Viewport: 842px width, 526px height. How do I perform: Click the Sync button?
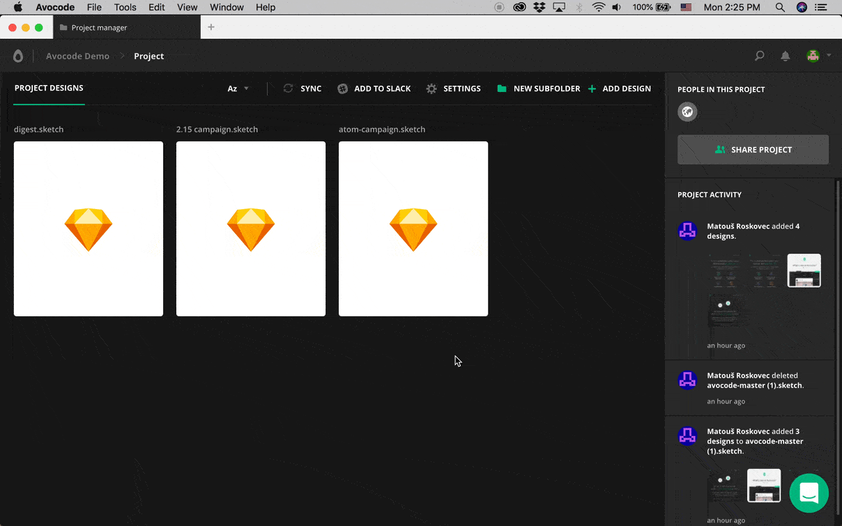pyautogui.click(x=303, y=88)
